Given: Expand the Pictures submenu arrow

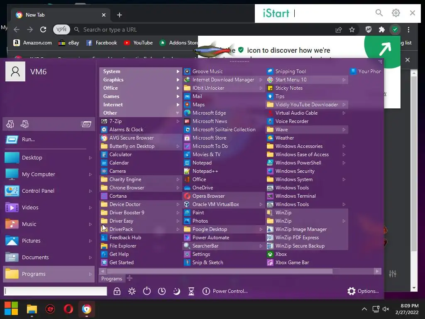Looking at the screenshot, I should [90, 241].
